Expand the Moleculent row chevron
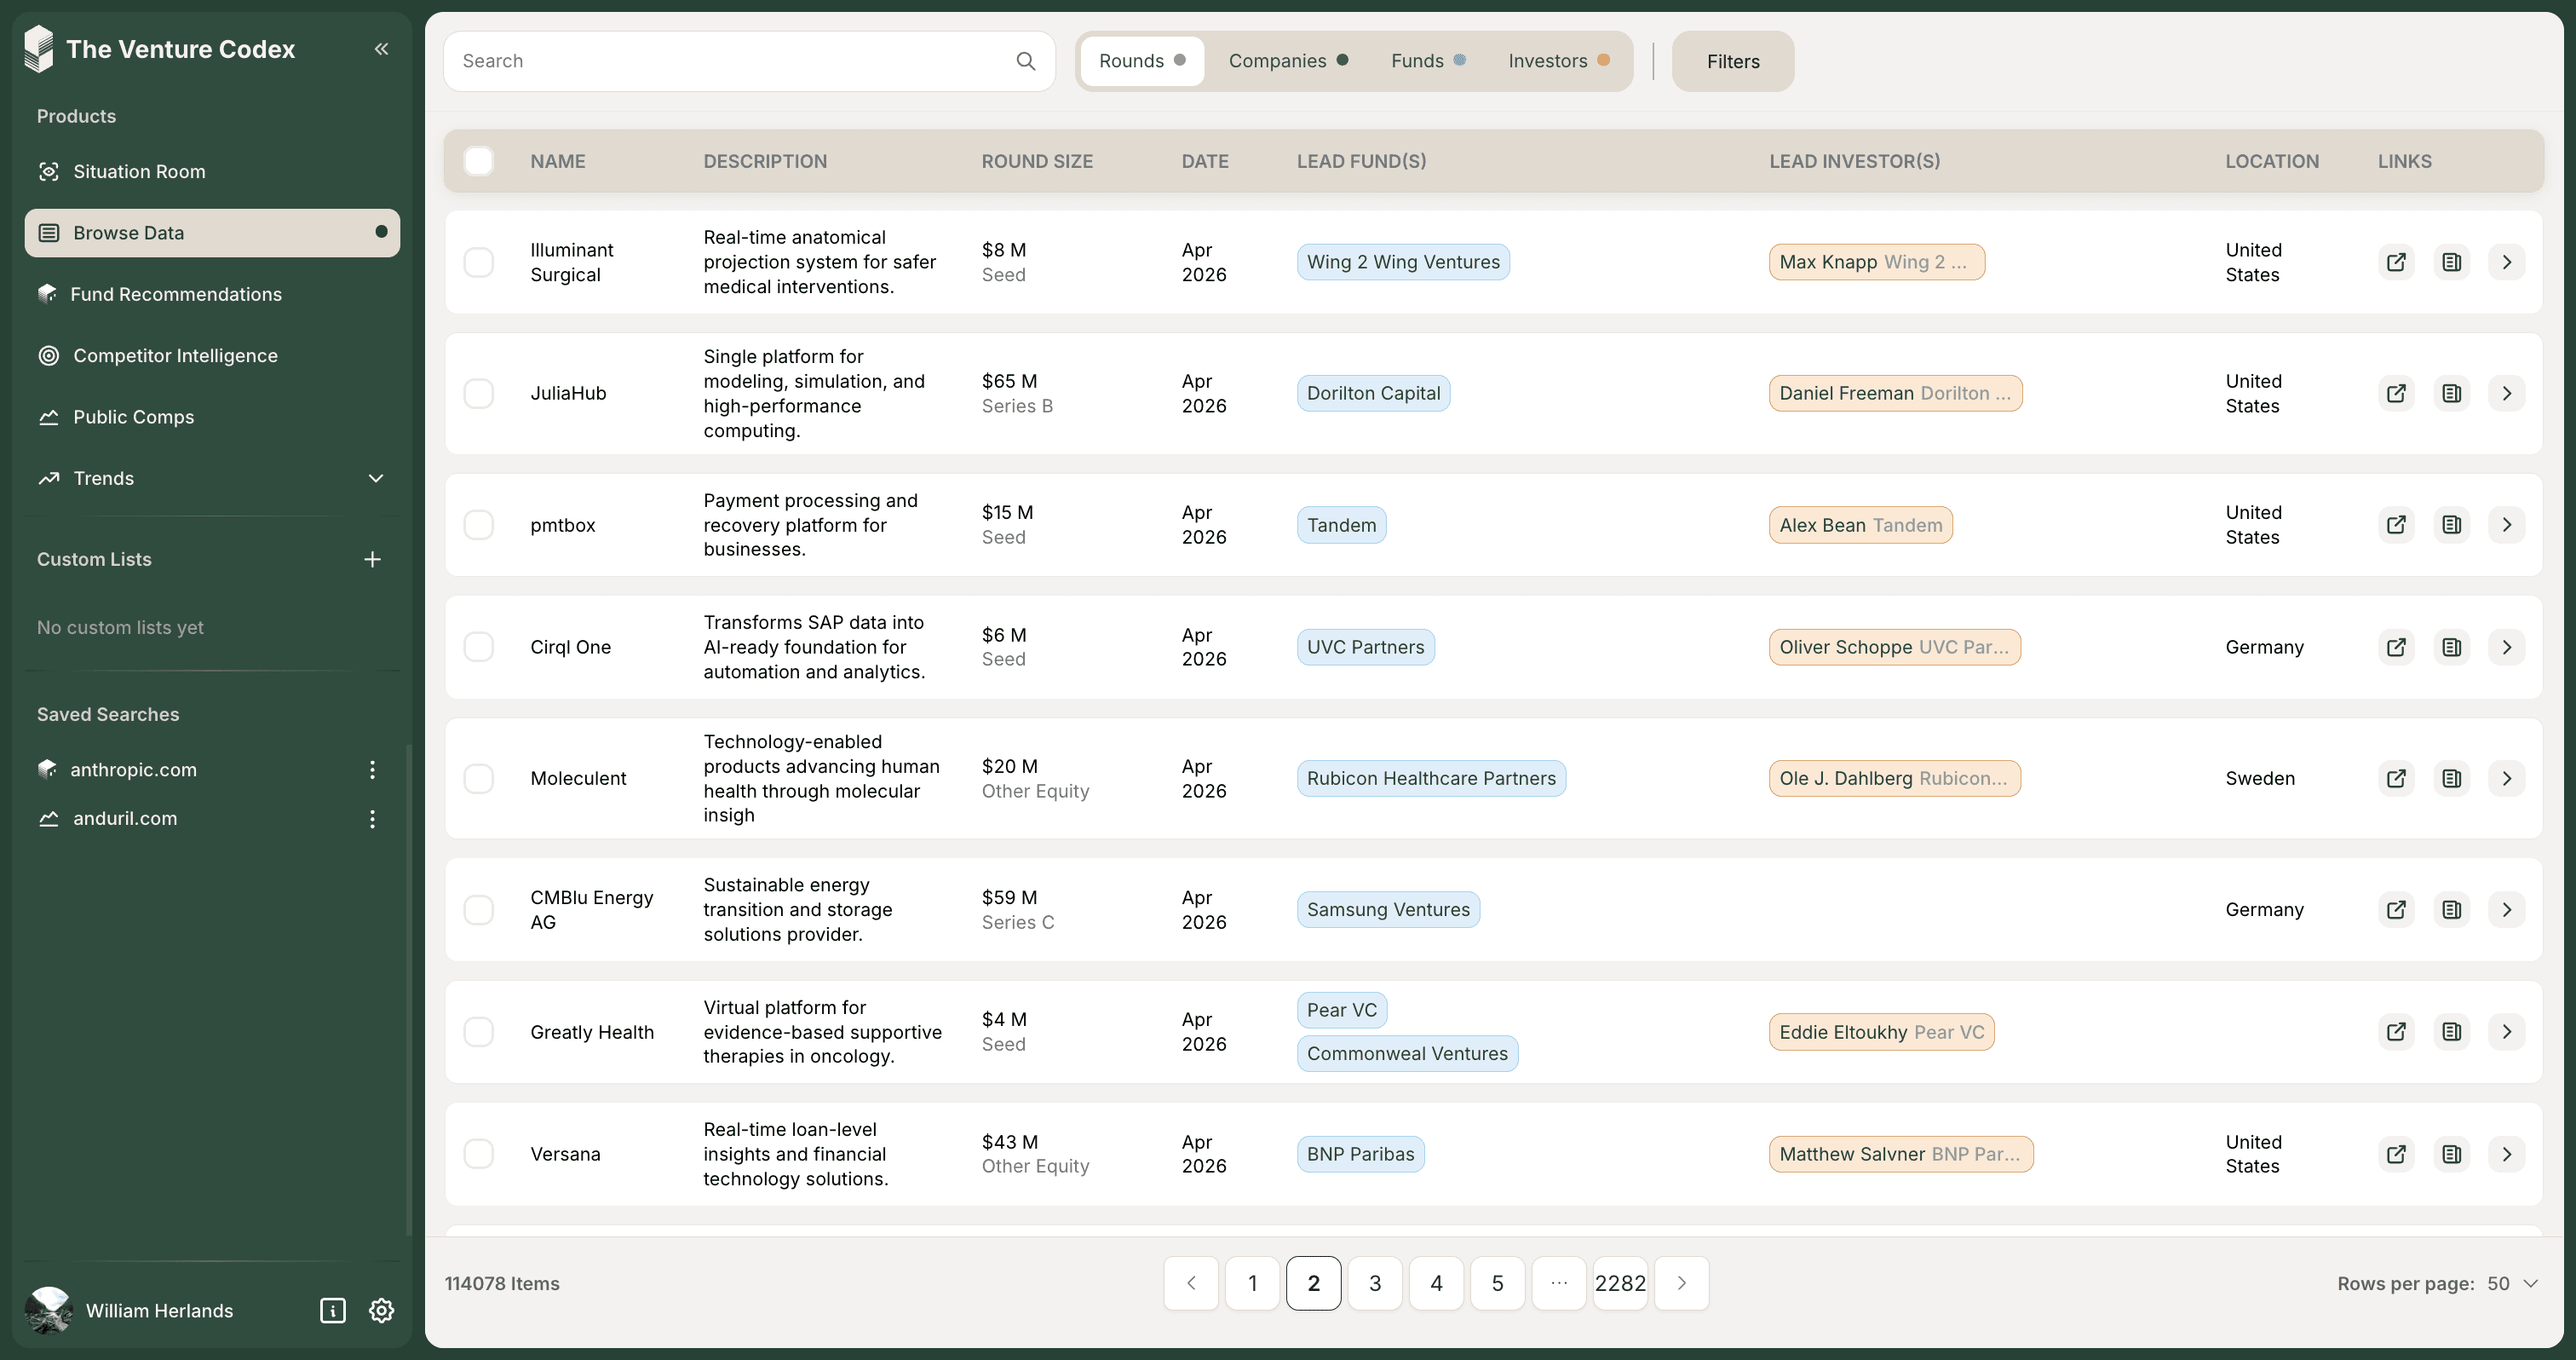Viewport: 2576px width, 1360px height. (2506, 778)
